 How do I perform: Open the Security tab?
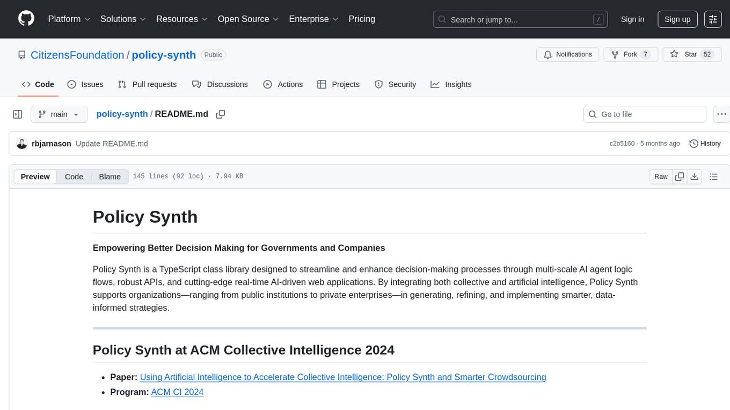pos(395,84)
